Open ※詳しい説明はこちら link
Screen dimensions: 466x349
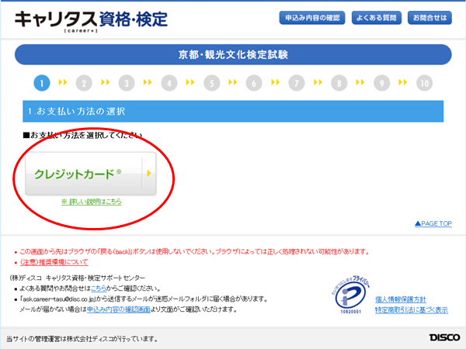[92, 202]
